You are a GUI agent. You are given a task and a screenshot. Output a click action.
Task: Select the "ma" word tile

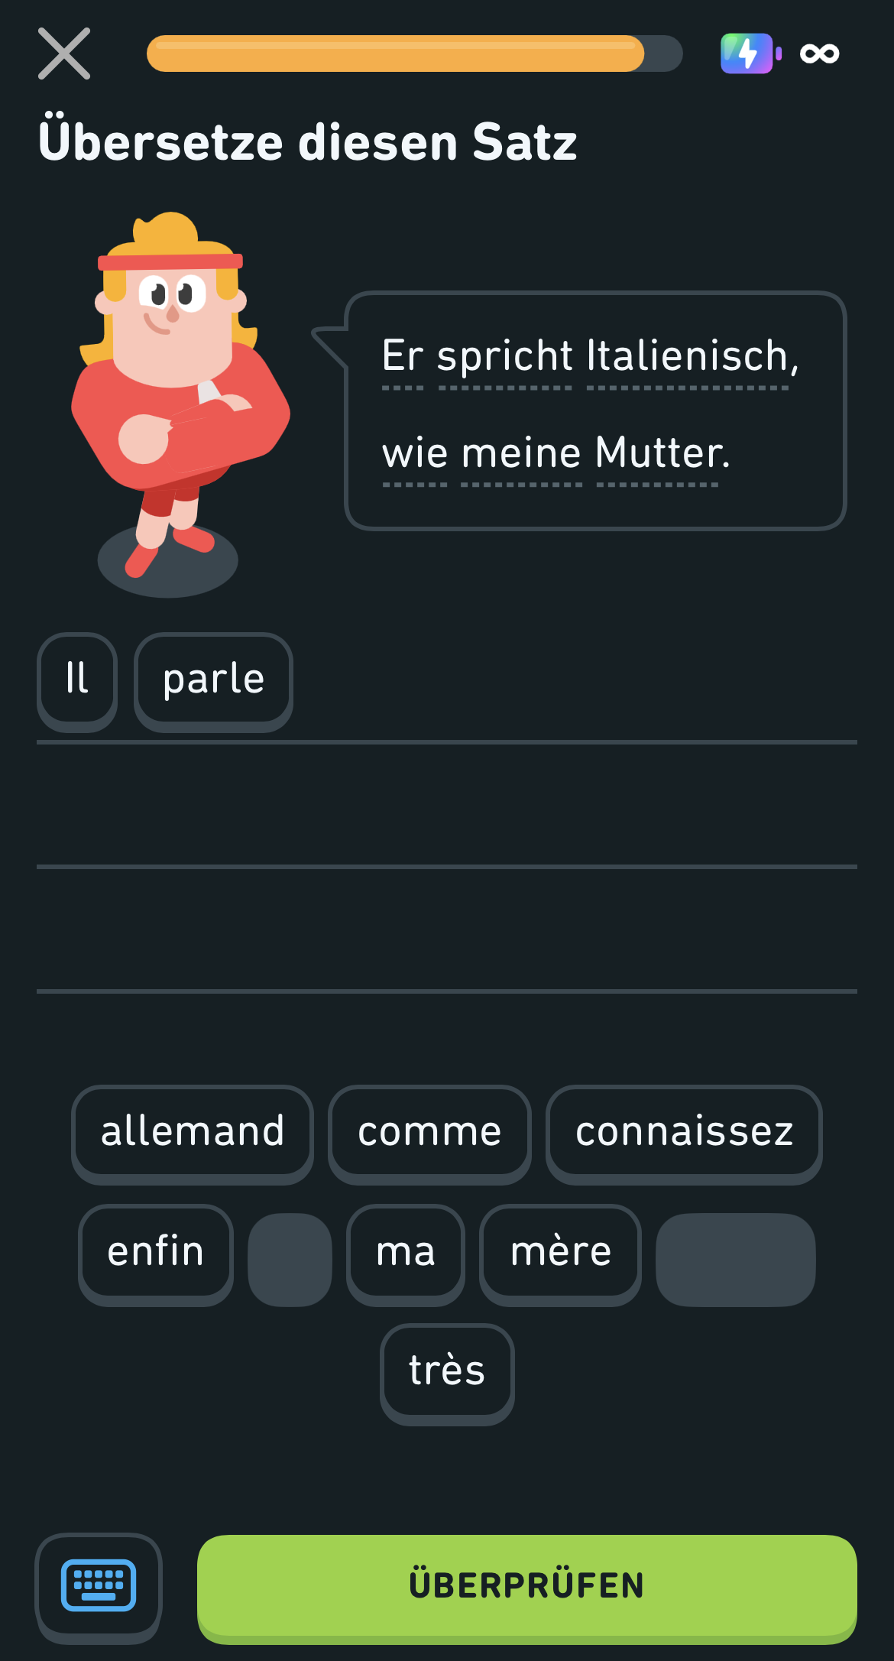[406, 1252]
